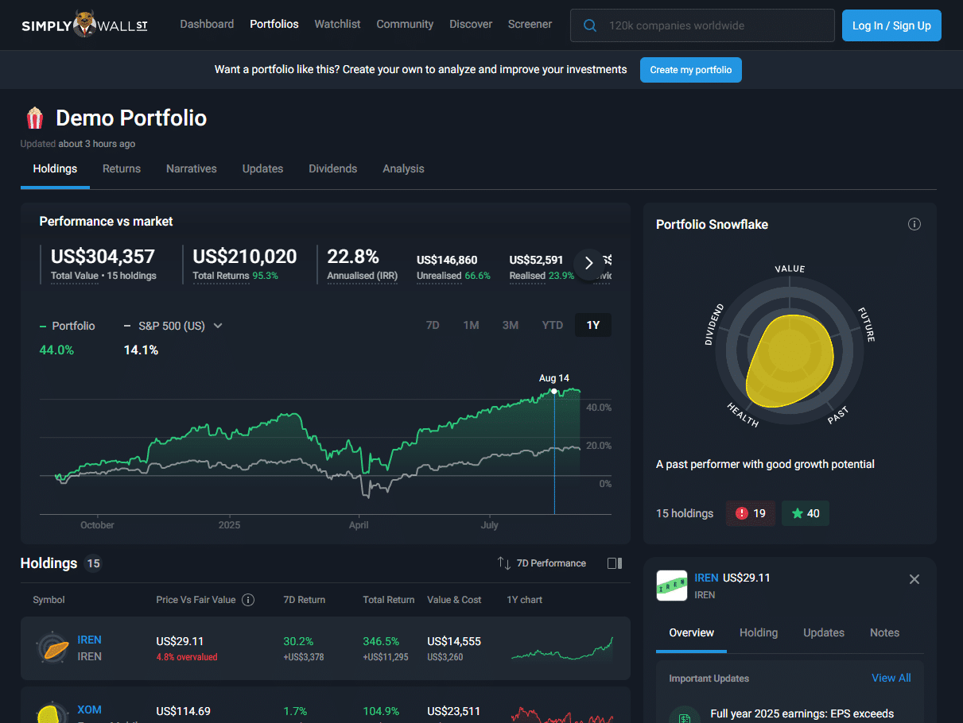Click the green star badge showing 40

[x=805, y=513]
